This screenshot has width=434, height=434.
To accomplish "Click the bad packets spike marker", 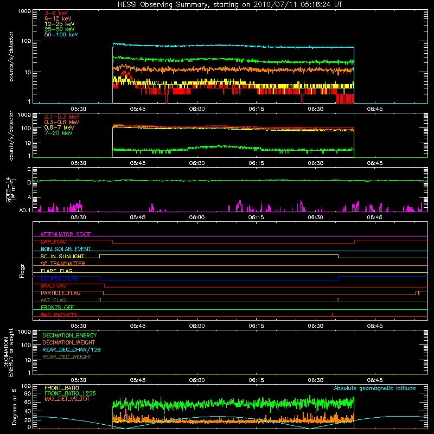I will click(333, 315).
